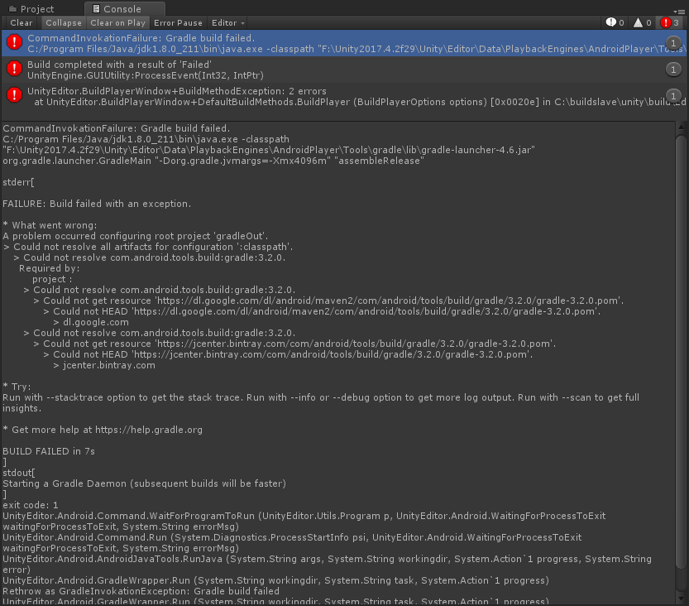The width and height of the screenshot is (689, 606).
Task: Click error icon of CommandInvokationFailure entry
Action: pos(15,42)
